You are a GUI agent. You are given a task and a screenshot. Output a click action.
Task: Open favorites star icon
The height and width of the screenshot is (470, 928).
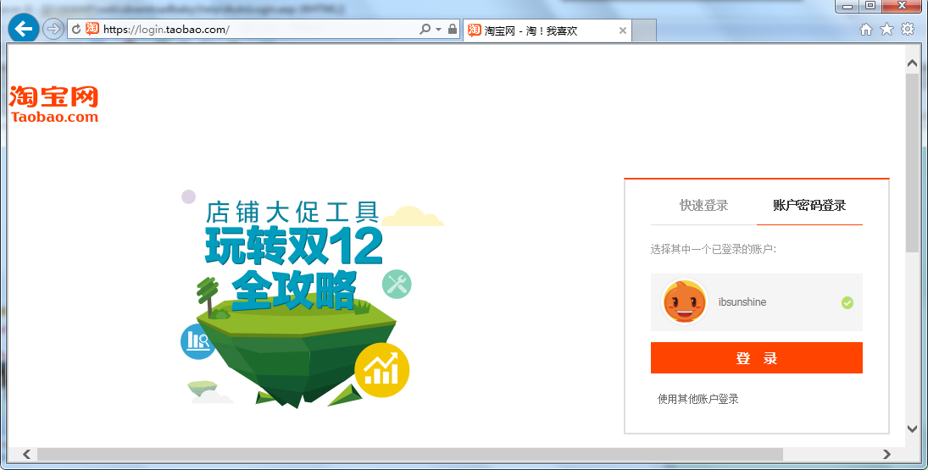click(x=886, y=30)
